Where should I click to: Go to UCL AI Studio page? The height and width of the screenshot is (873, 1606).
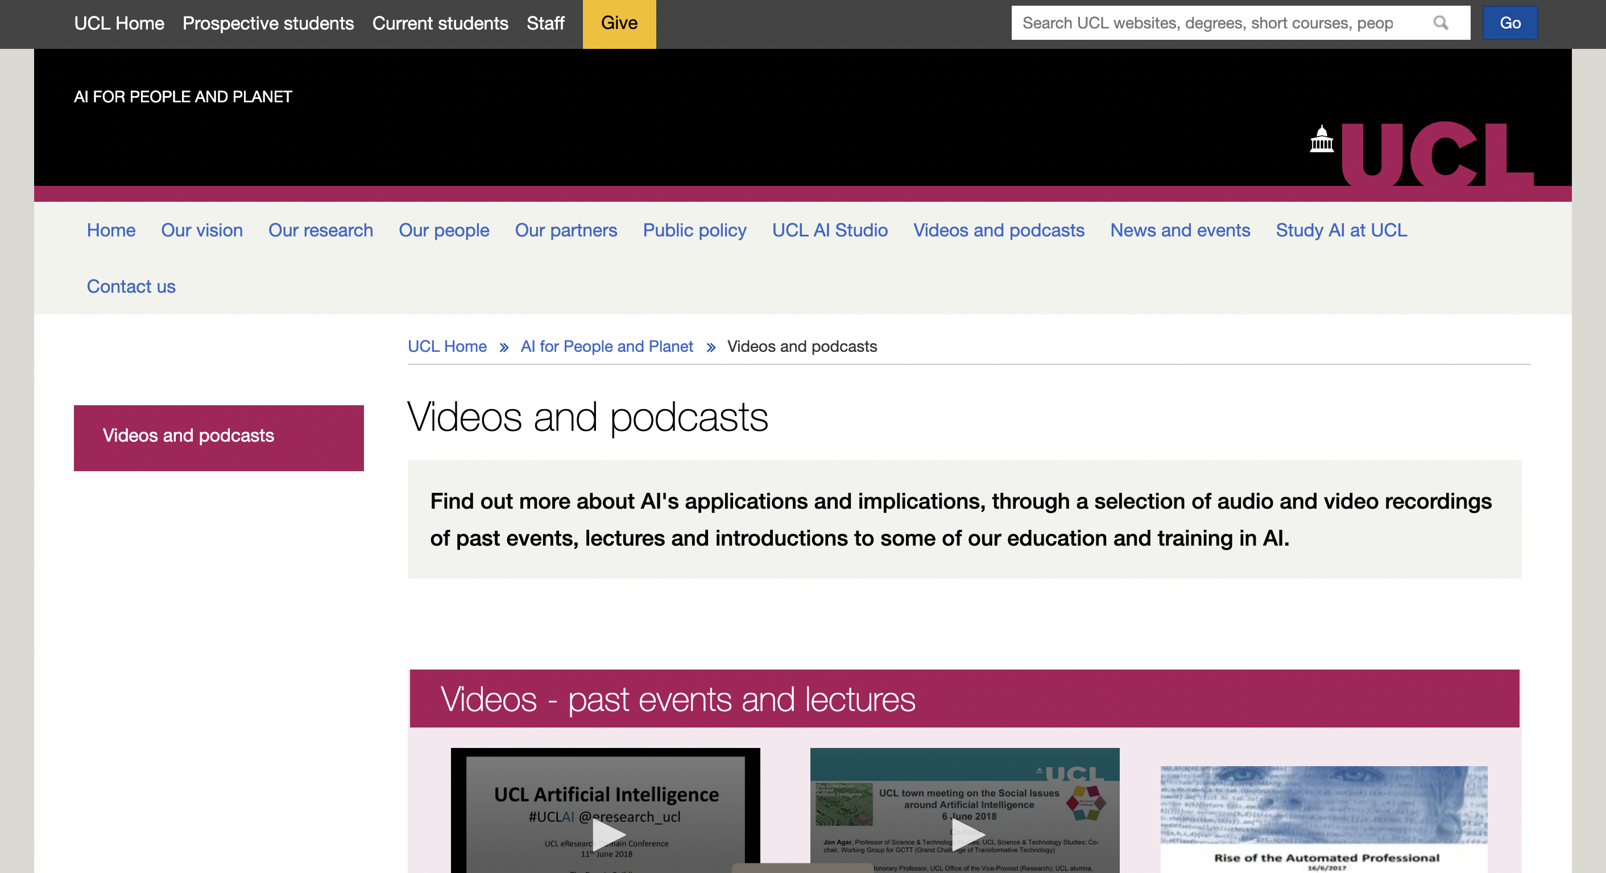(x=829, y=231)
